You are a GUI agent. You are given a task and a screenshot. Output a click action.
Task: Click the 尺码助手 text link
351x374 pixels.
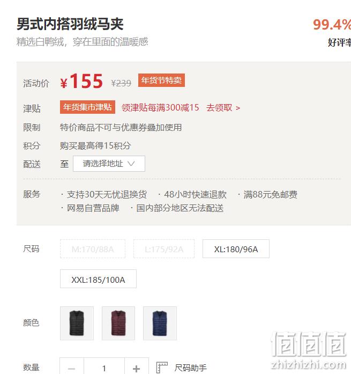click(x=190, y=368)
